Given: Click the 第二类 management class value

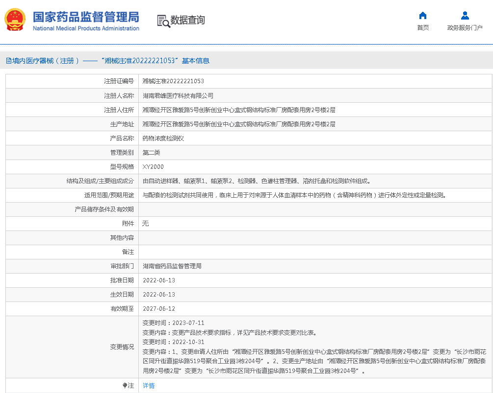Looking at the screenshot, I should [x=151, y=152].
